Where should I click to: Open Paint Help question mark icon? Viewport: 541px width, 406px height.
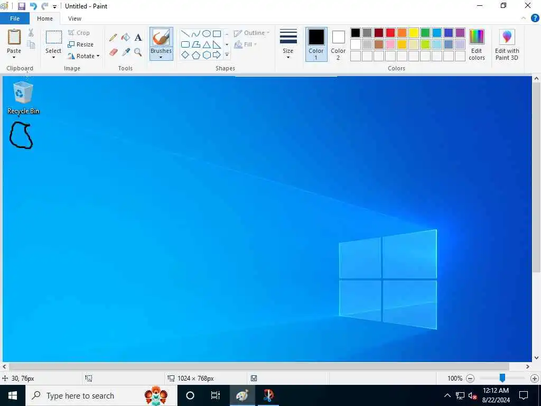point(535,19)
